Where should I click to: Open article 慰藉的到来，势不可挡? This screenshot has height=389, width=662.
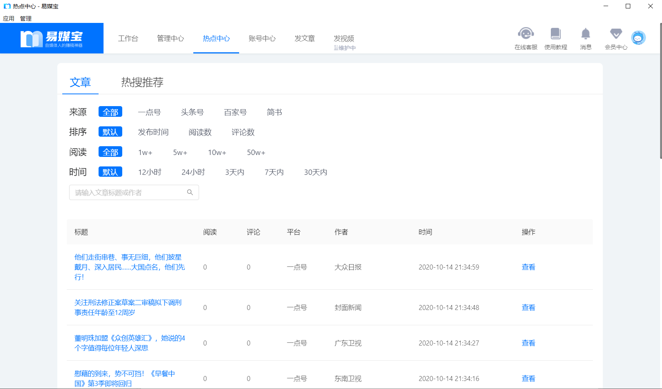pos(125,378)
